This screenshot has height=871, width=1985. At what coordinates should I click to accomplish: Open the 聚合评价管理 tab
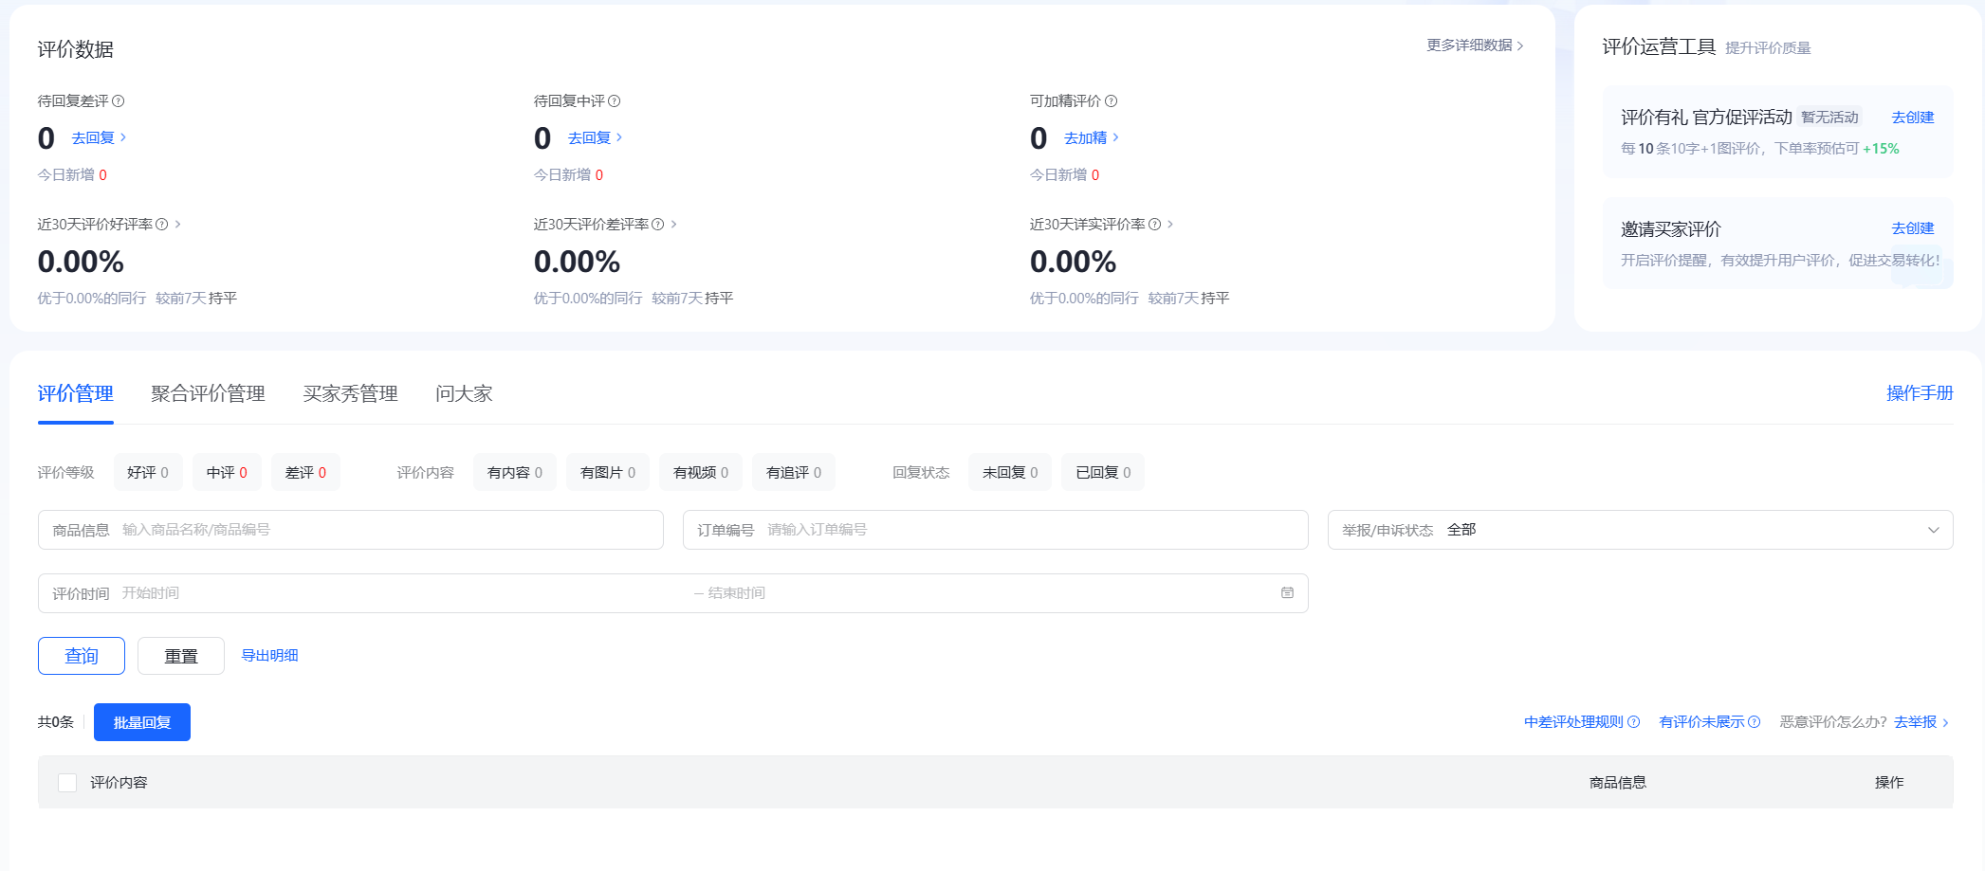pyautogui.click(x=208, y=394)
